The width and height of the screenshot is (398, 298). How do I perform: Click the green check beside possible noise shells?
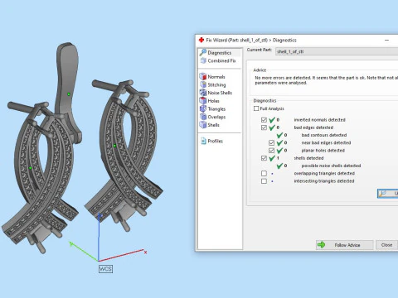pyautogui.click(x=279, y=166)
